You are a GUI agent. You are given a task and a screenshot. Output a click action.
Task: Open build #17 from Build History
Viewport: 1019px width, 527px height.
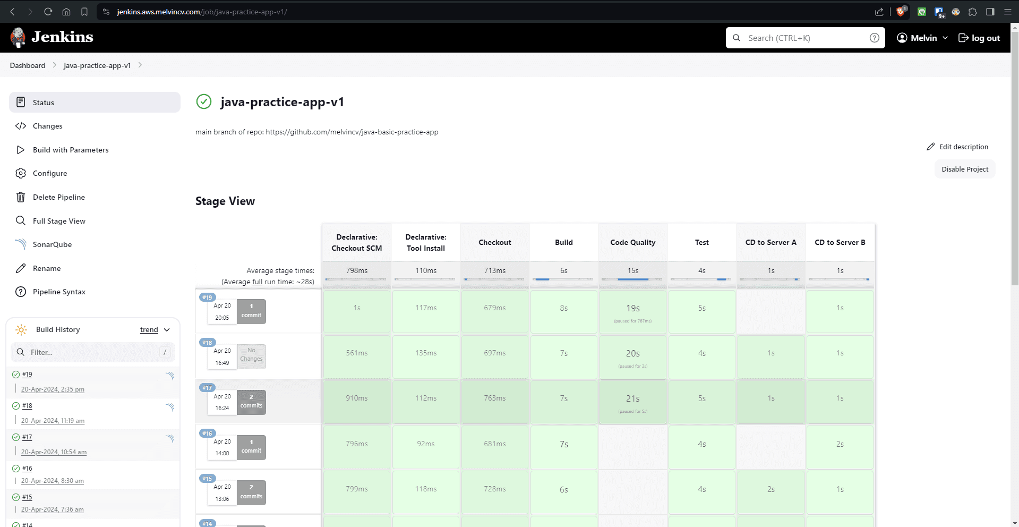(27, 437)
